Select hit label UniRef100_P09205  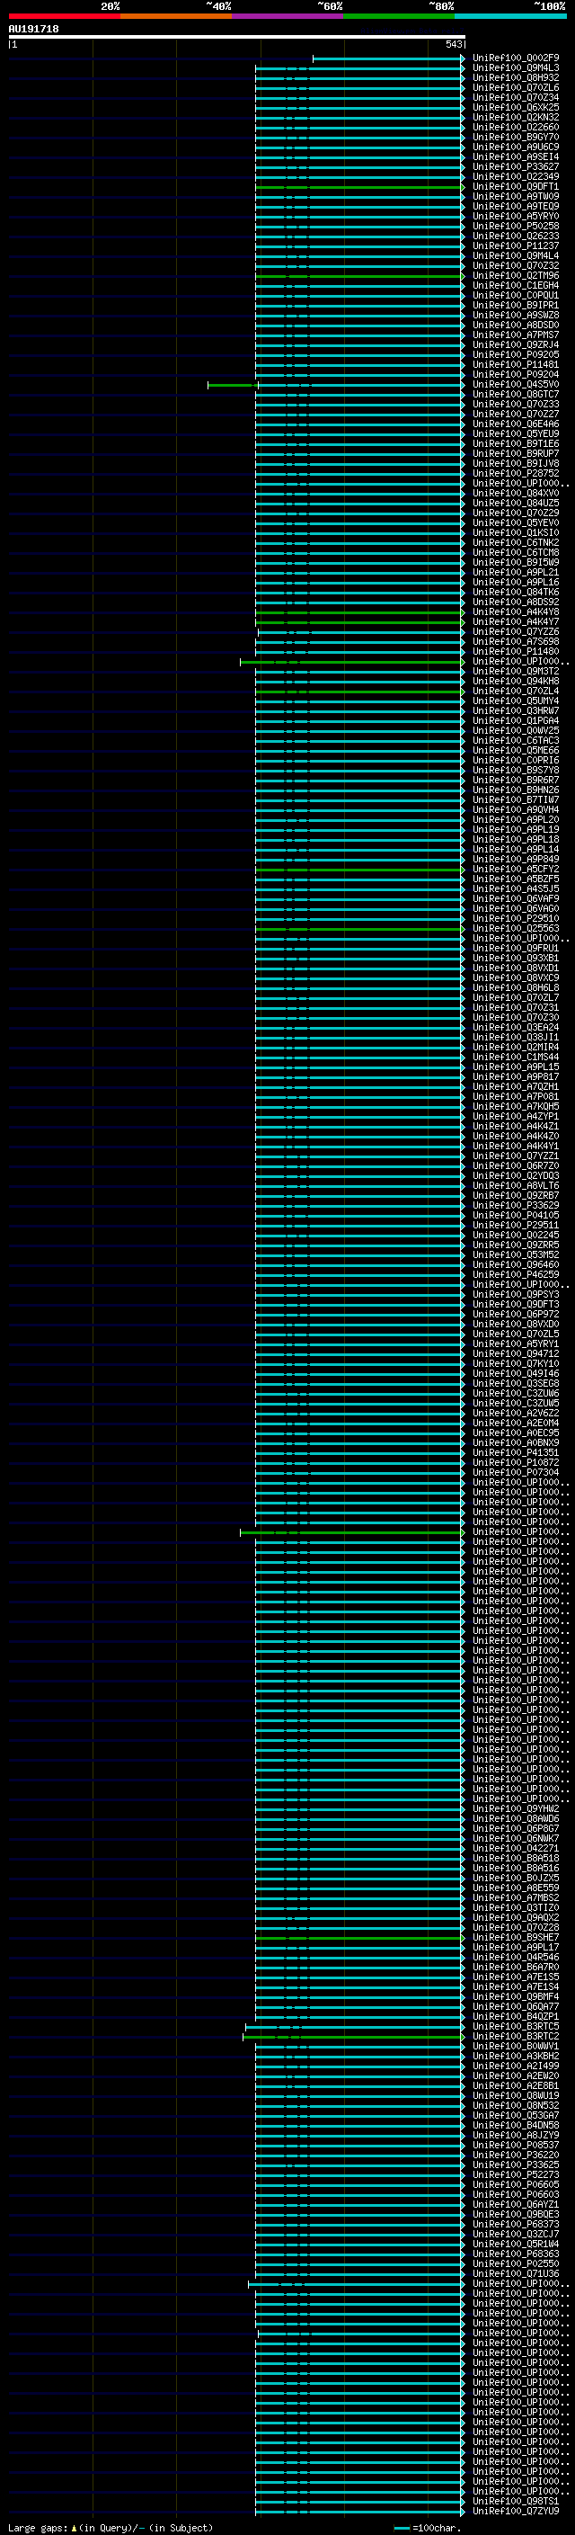(516, 354)
